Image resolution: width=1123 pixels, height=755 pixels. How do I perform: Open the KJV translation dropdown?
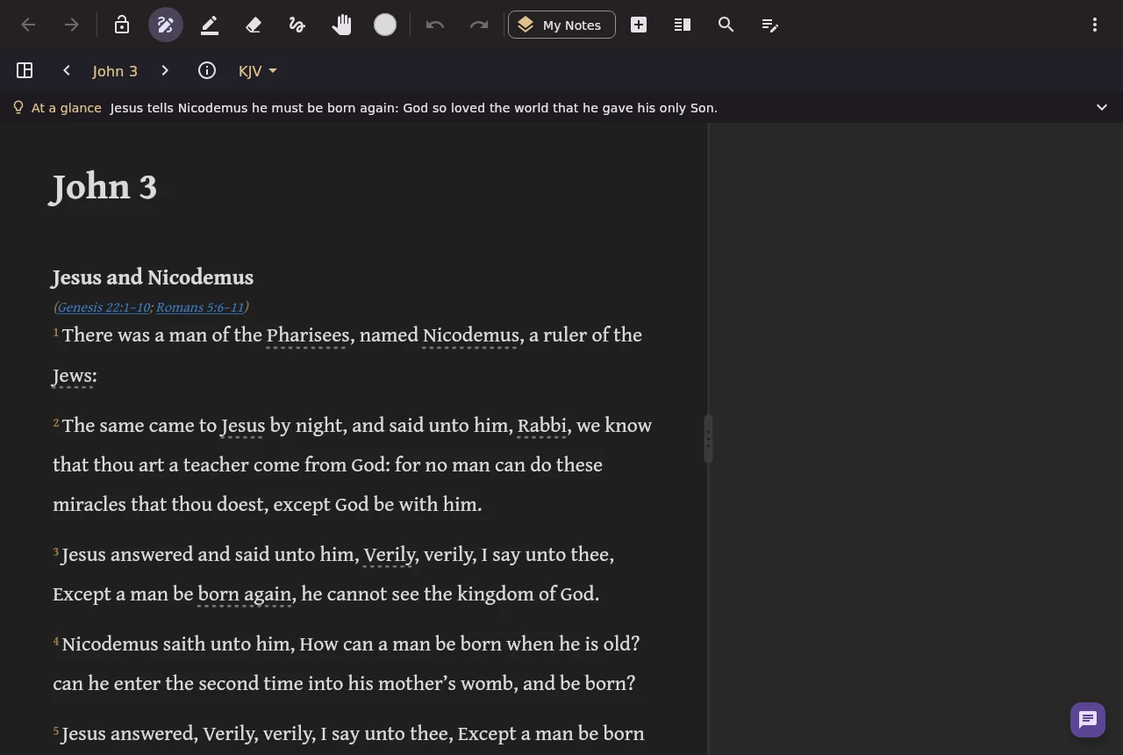257,71
